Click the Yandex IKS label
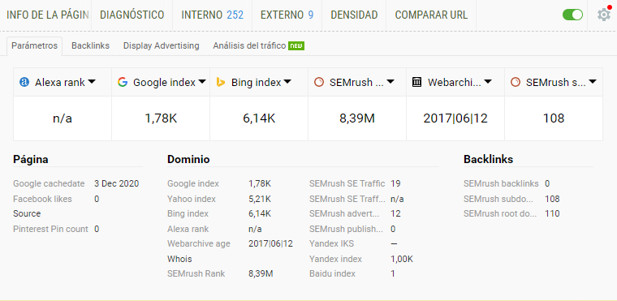Viewport: 617px width, 301px height. pyautogui.click(x=332, y=244)
